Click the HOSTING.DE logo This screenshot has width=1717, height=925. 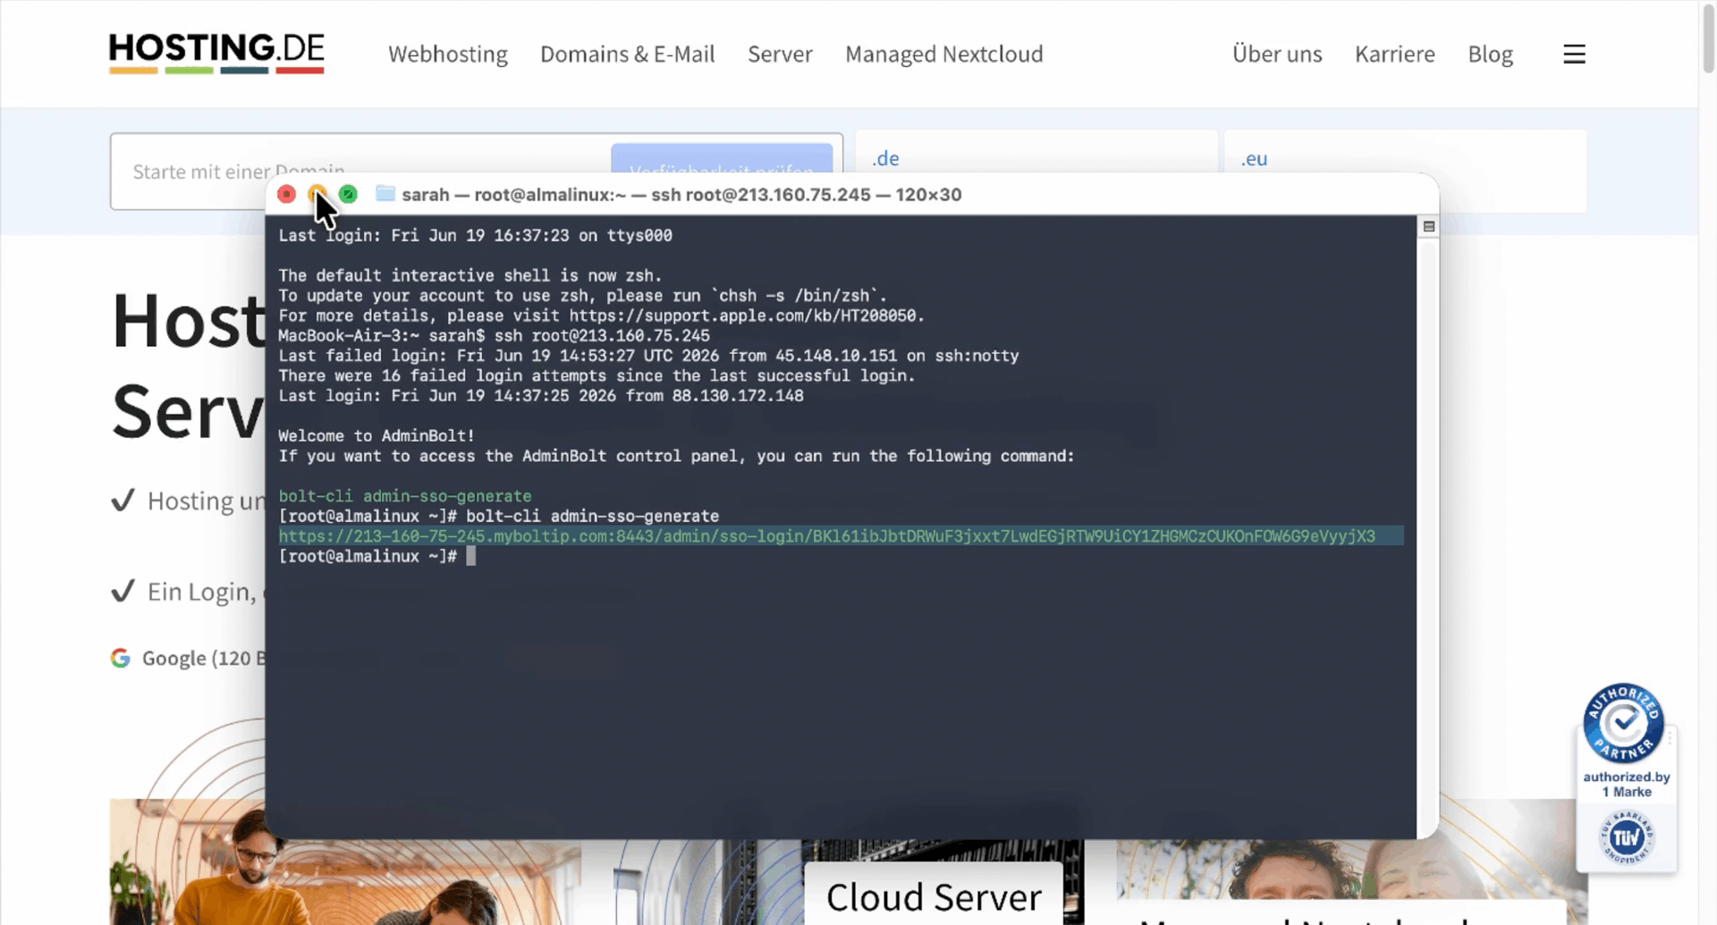tap(216, 53)
